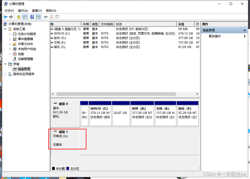
Task: Click the volume list scroll-left arrow
Action: [53, 94]
